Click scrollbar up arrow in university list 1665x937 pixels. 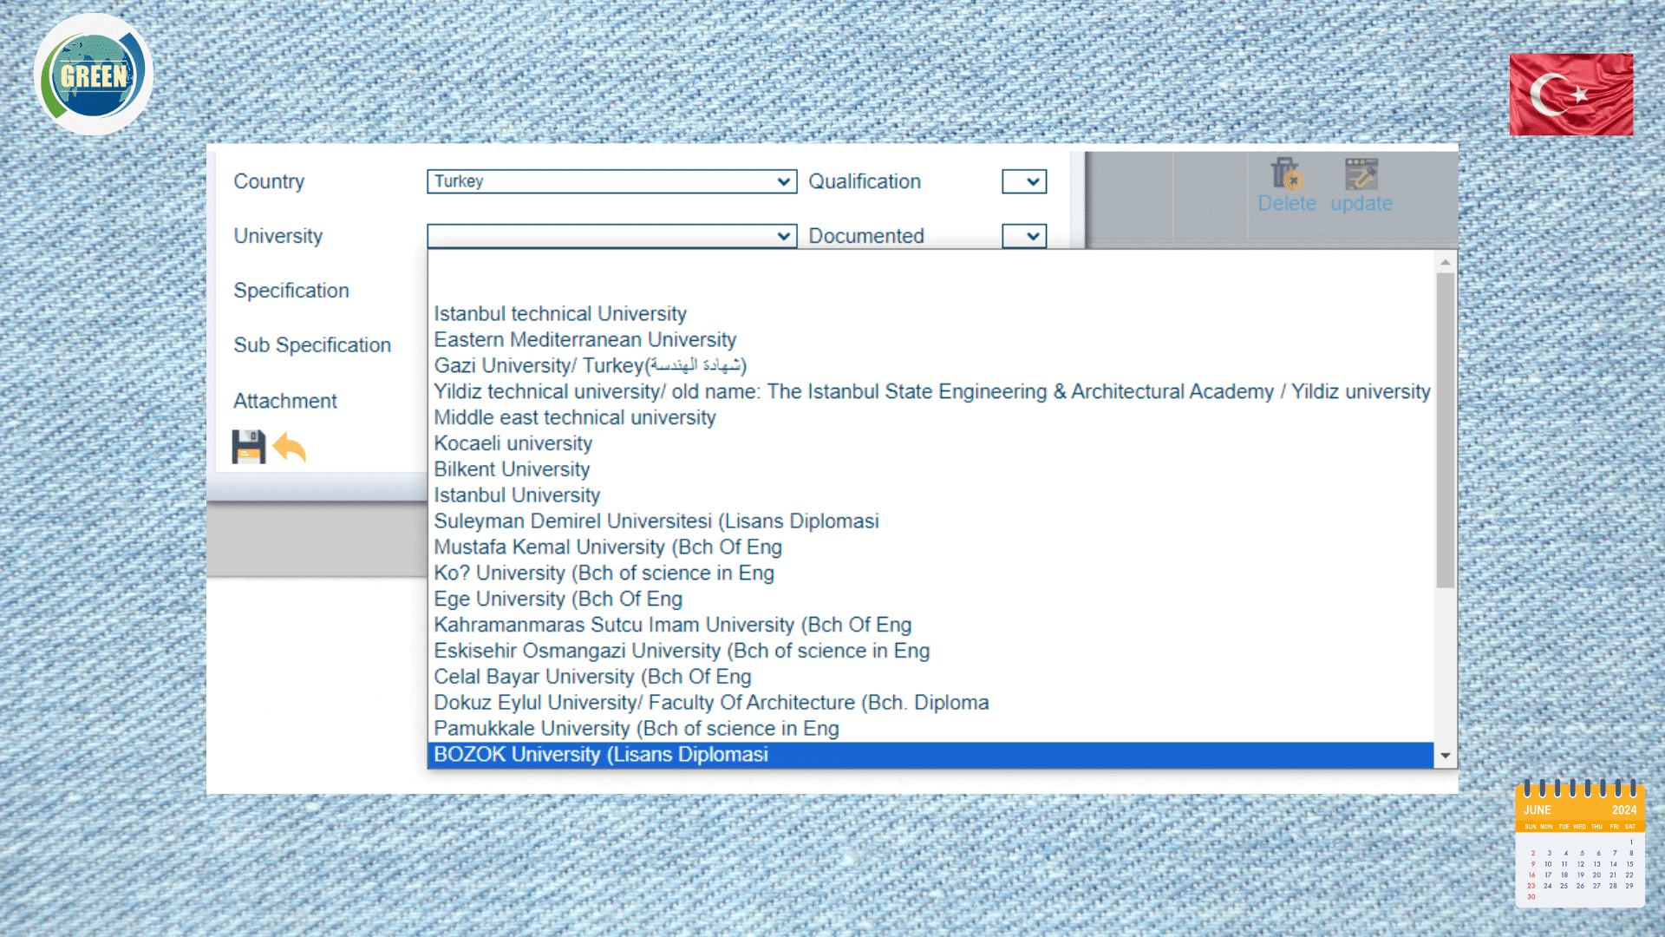point(1445,262)
